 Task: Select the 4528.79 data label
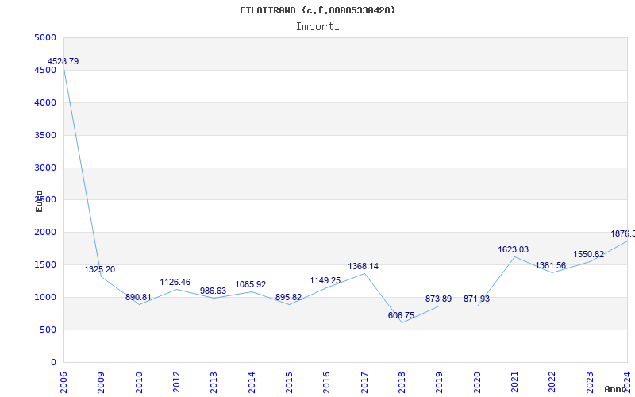(x=63, y=62)
